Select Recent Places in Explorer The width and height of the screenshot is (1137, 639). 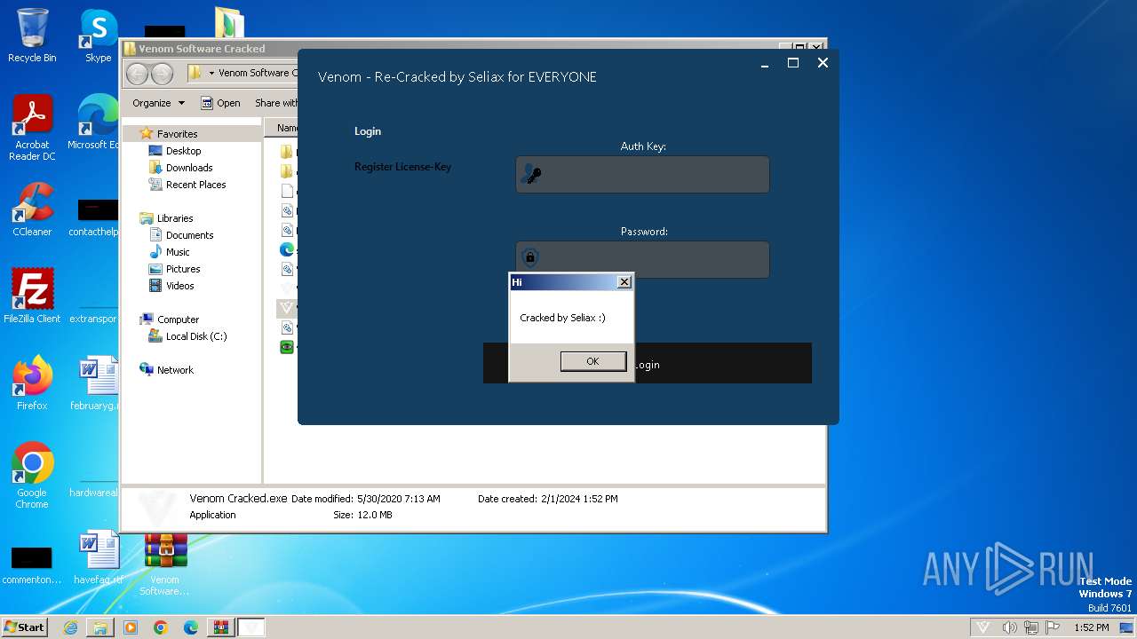point(195,185)
